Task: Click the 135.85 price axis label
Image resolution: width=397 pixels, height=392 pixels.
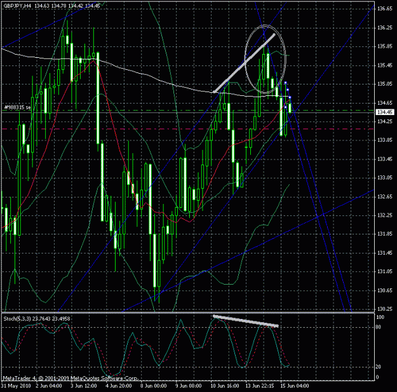Action: [x=384, y=46]
